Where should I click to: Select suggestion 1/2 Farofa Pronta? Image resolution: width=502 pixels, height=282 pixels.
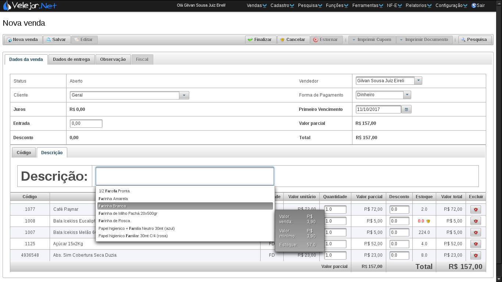coord(185,191)
